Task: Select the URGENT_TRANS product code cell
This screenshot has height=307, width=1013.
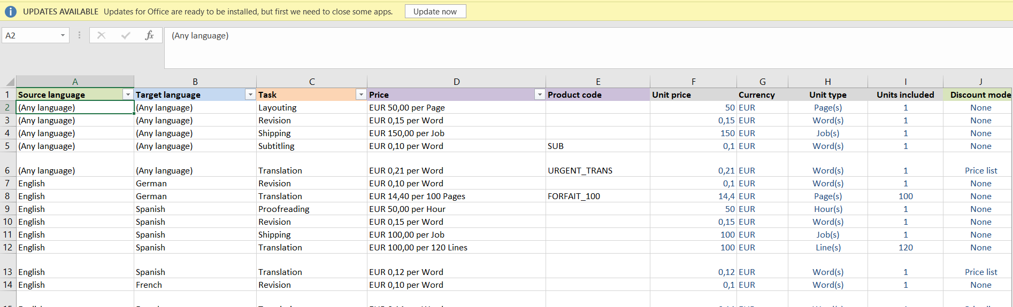Action: coord(597,170)
